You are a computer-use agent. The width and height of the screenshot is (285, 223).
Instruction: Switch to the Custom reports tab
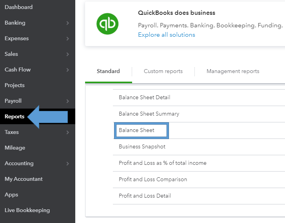[x=163, y=71]
